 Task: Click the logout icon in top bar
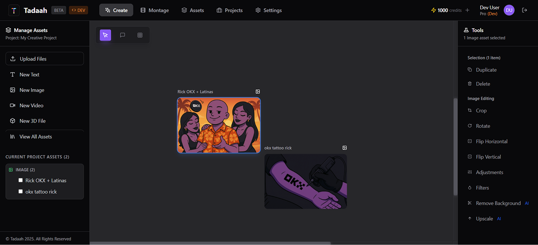[525, 10]
